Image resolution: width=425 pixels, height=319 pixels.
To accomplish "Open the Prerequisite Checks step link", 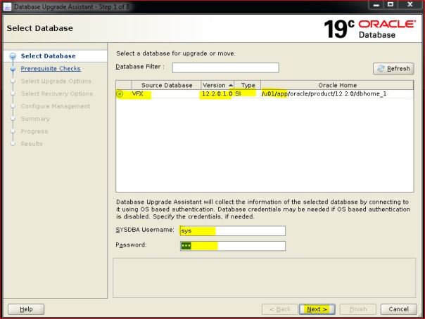I will click(51, 69).
